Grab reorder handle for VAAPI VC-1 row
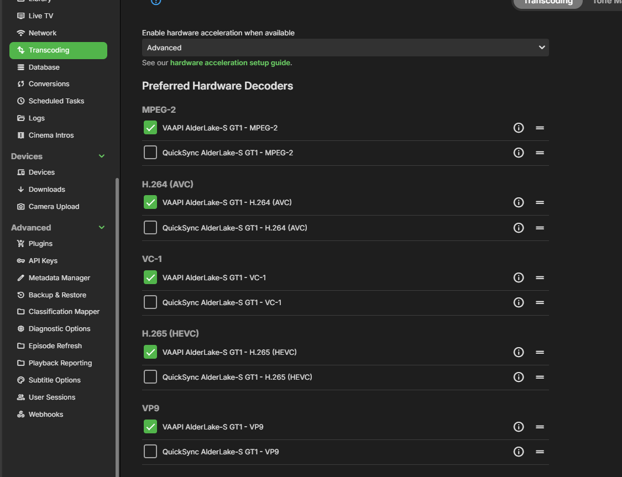This screenshot has width=622, height=477. pos(540,277)
